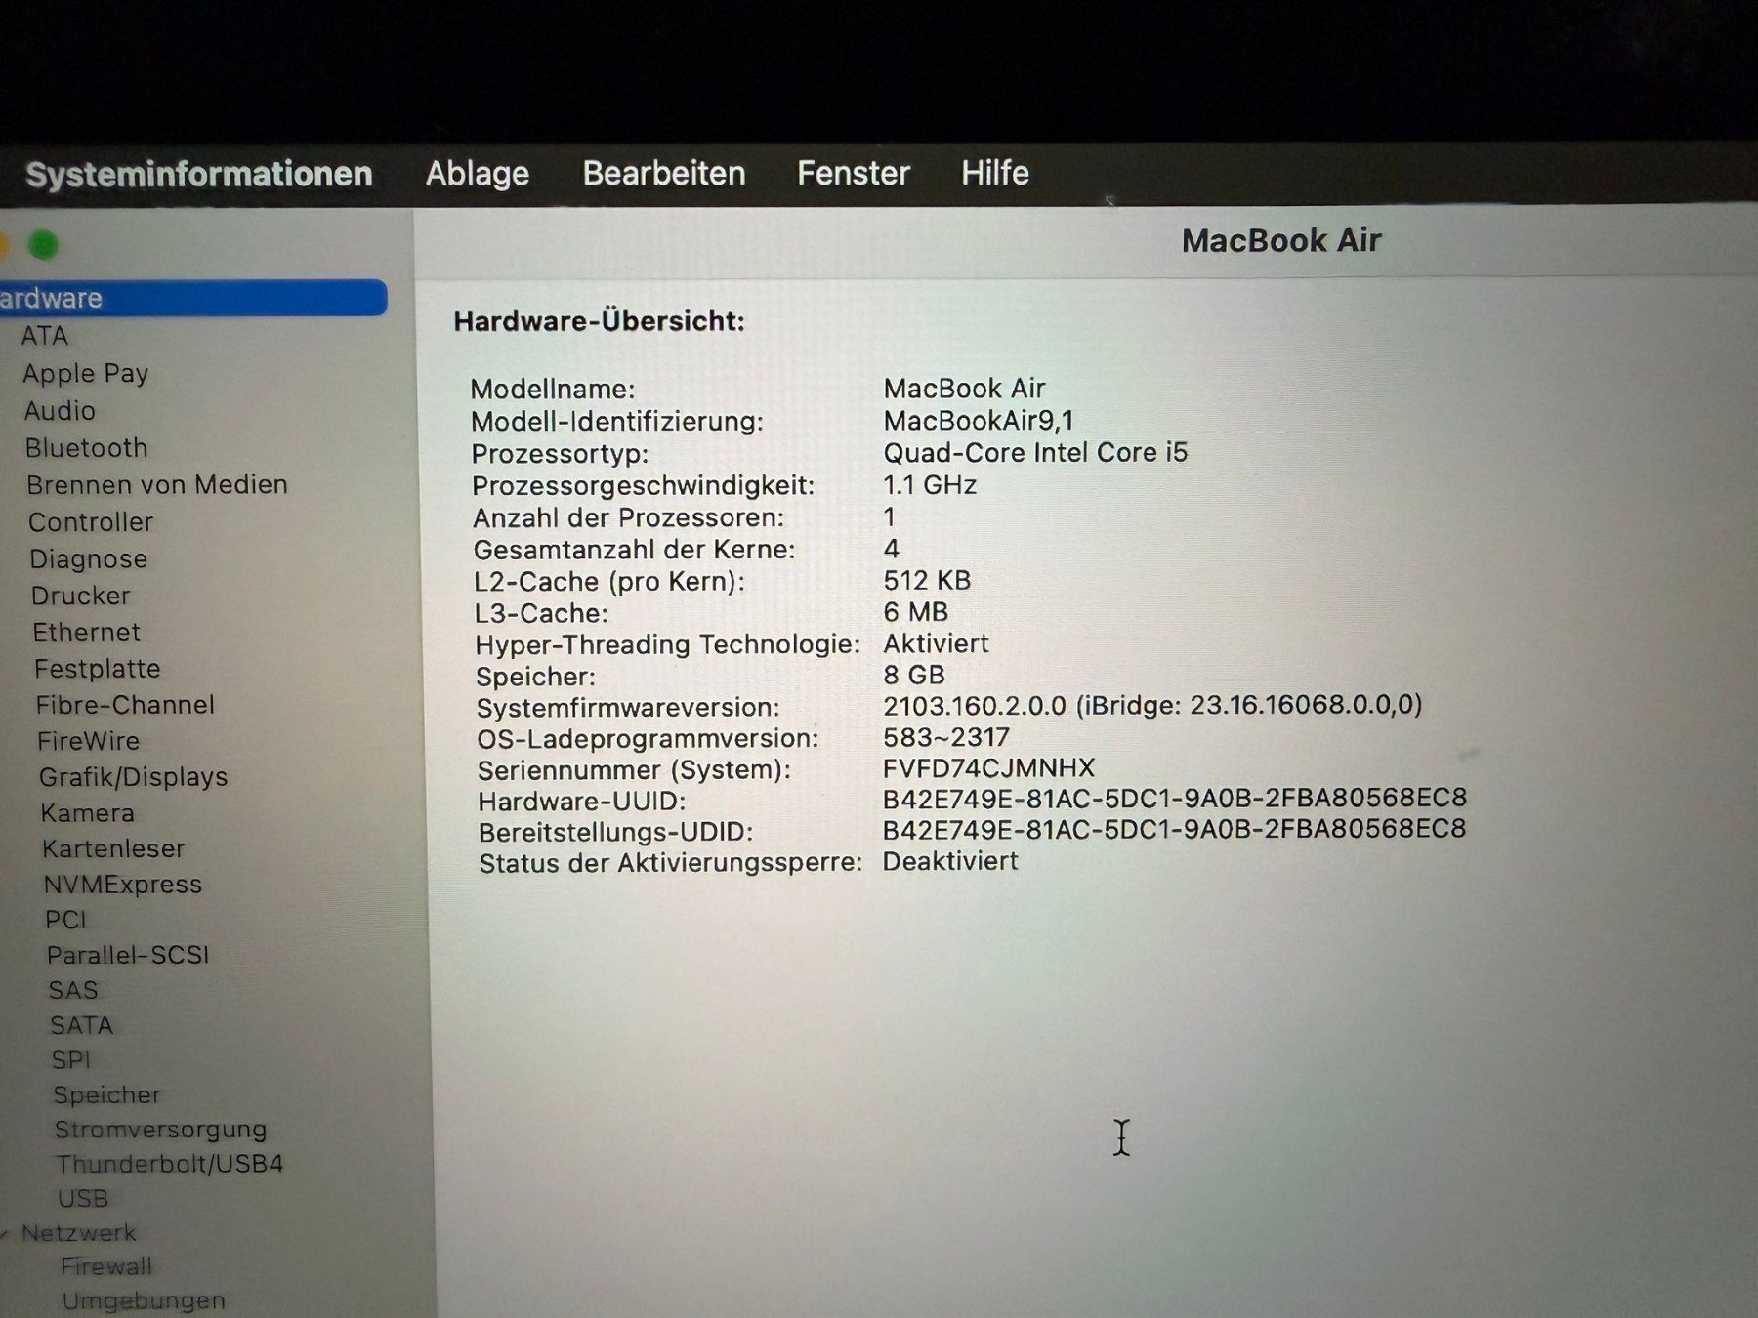Click the Hardware-Übersicht heading
Image resolution: width=1758 pixels, height=1318 pixels.
tap(600, 321)
